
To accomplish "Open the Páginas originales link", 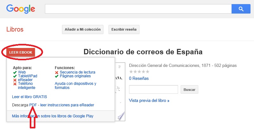I will [75, 76].
